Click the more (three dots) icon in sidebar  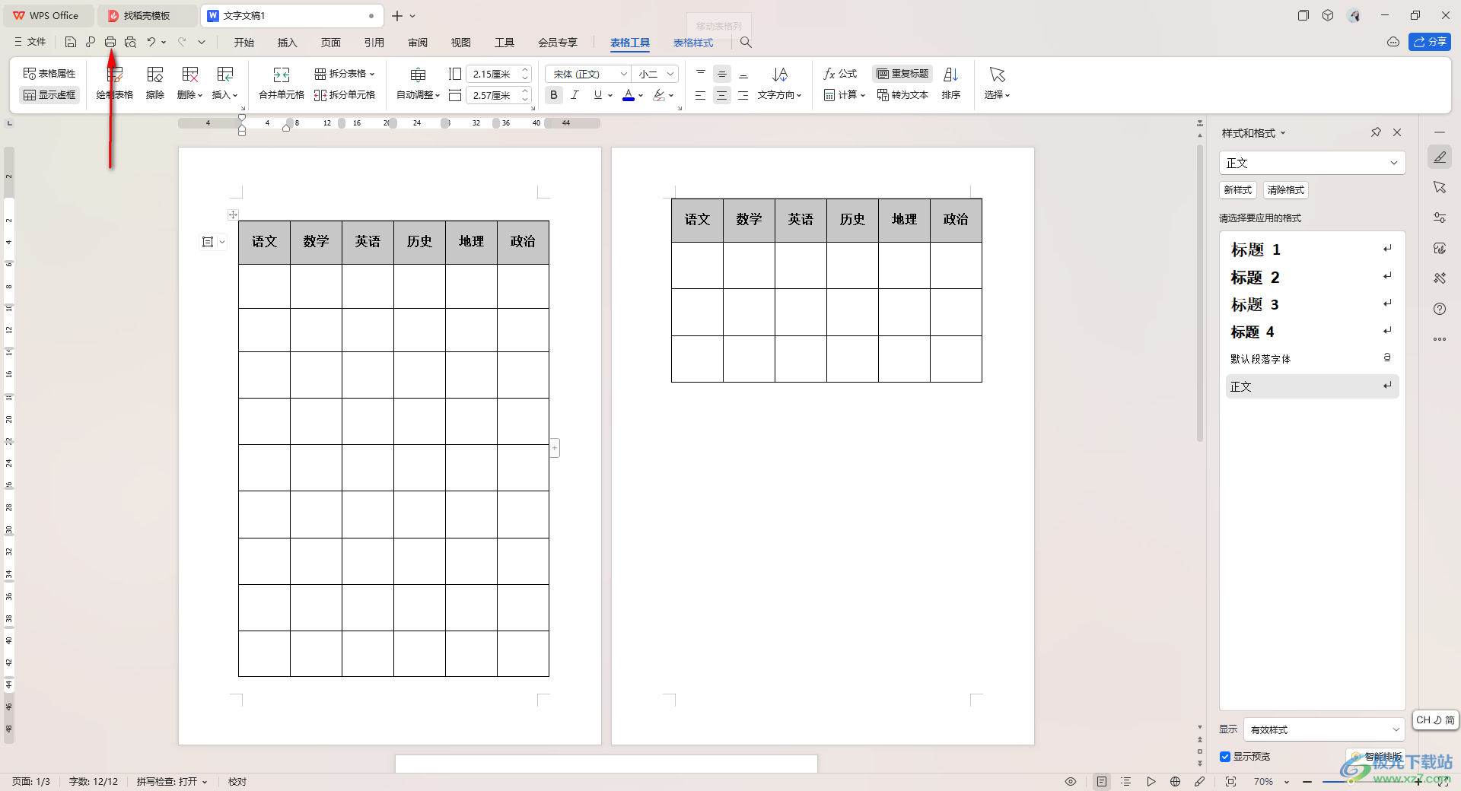[x=1440, y=339]
